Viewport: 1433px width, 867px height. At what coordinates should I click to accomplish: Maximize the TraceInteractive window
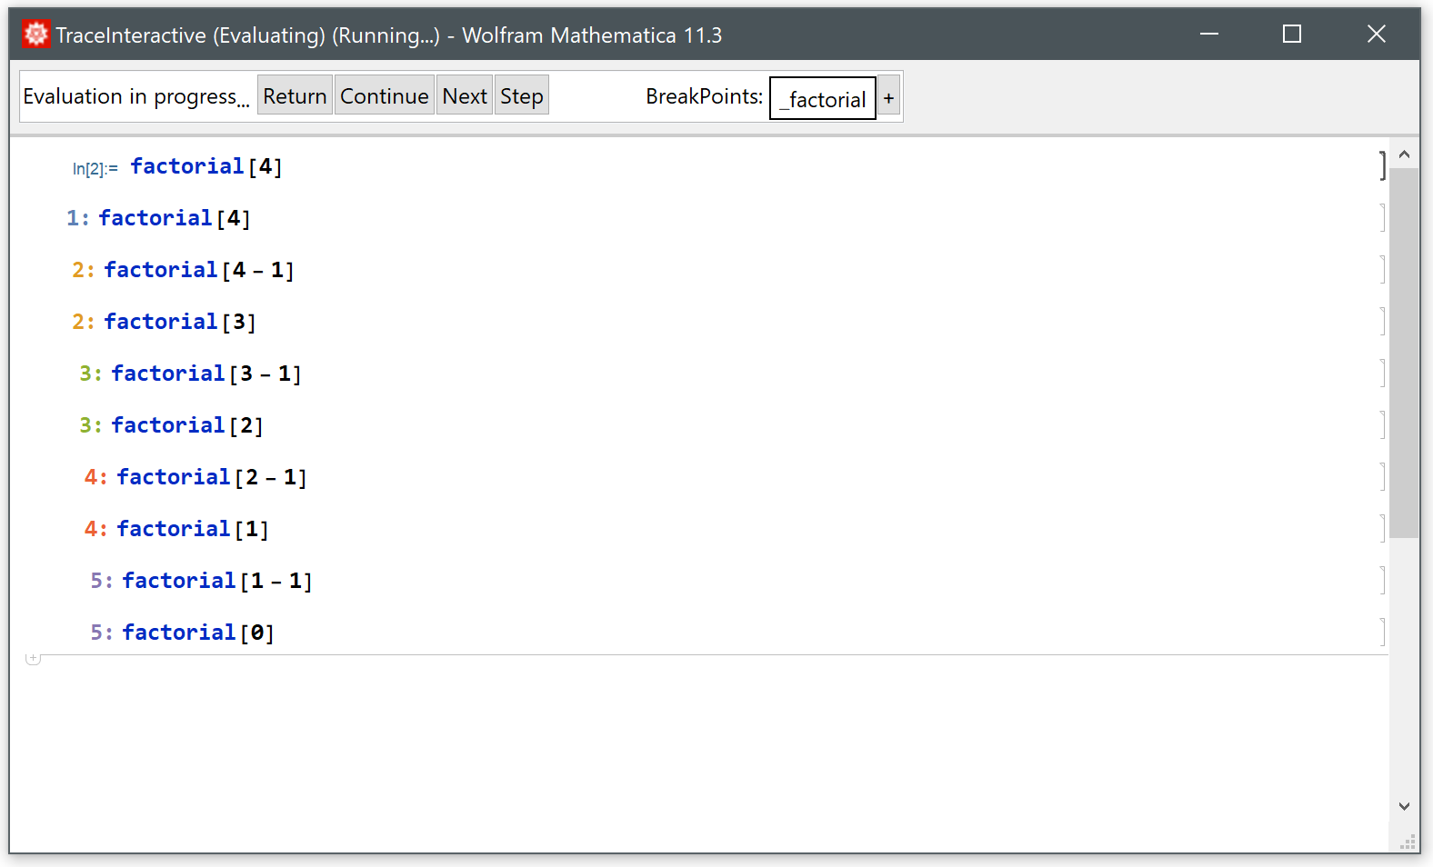[x=1291, y=35]
